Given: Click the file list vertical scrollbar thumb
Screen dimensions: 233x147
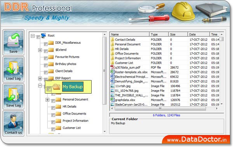Looking at the screenshot, I should click(x=222, y=39).
